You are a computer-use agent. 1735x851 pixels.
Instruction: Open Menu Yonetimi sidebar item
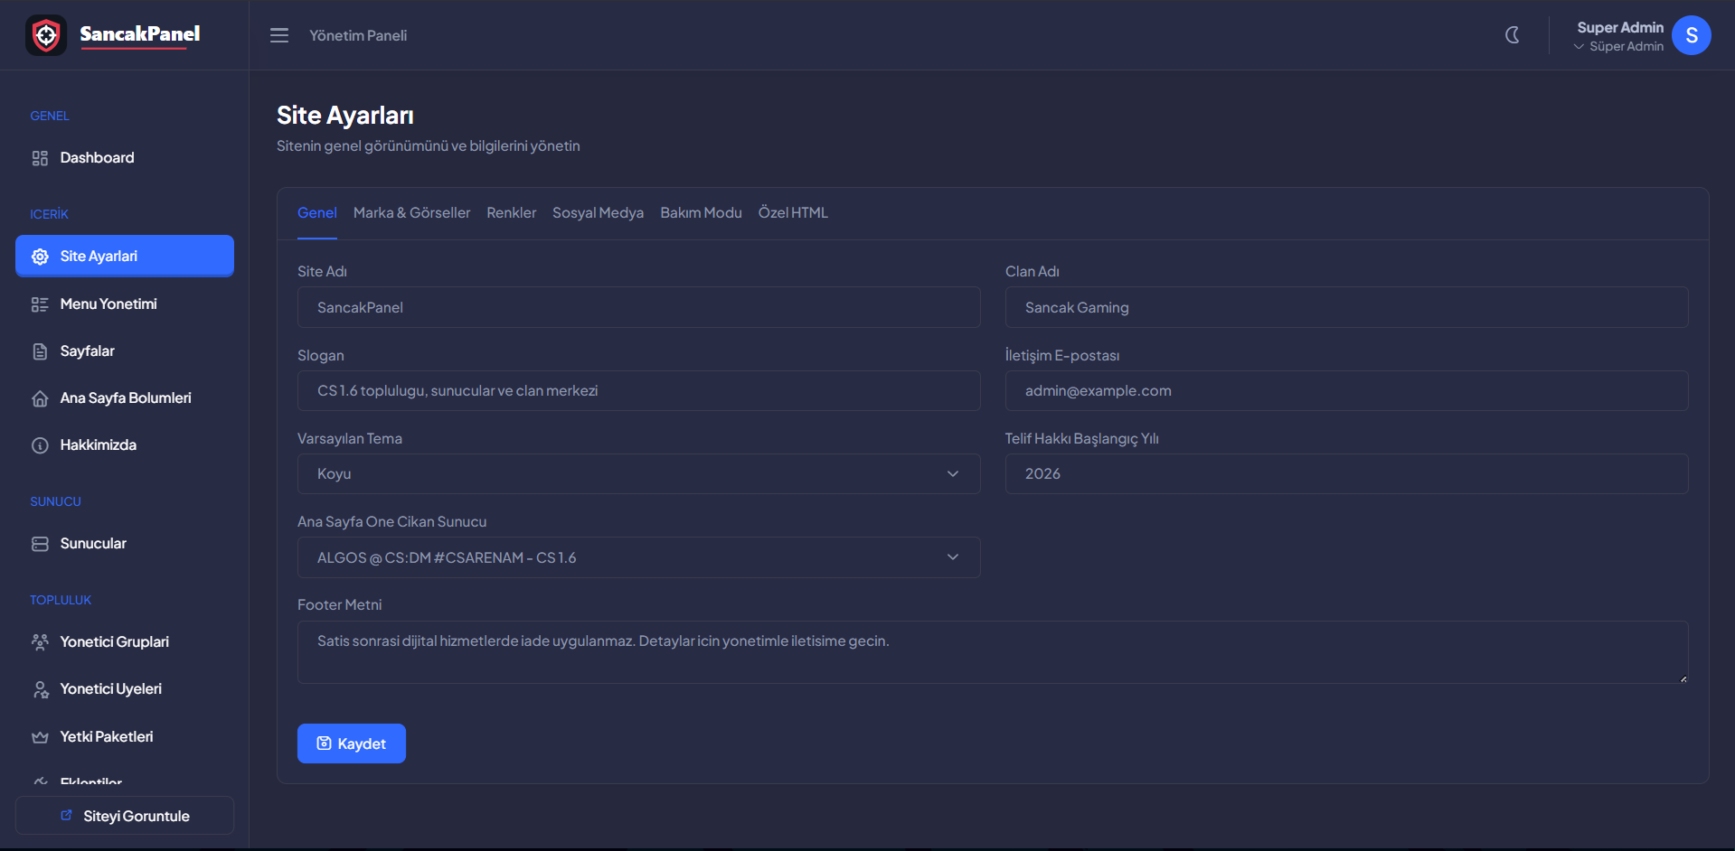click(125, 304)
